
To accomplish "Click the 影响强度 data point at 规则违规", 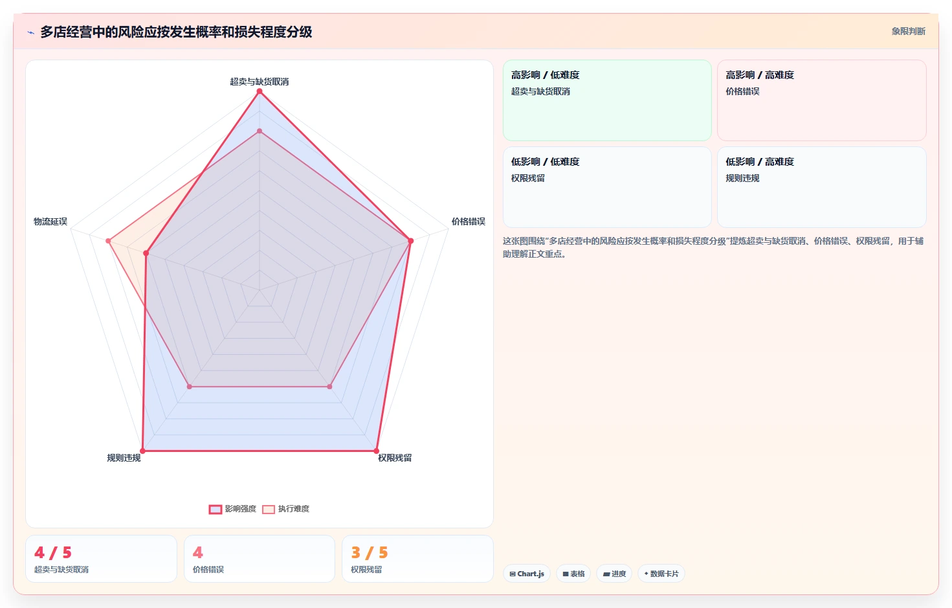I will 143,451.
